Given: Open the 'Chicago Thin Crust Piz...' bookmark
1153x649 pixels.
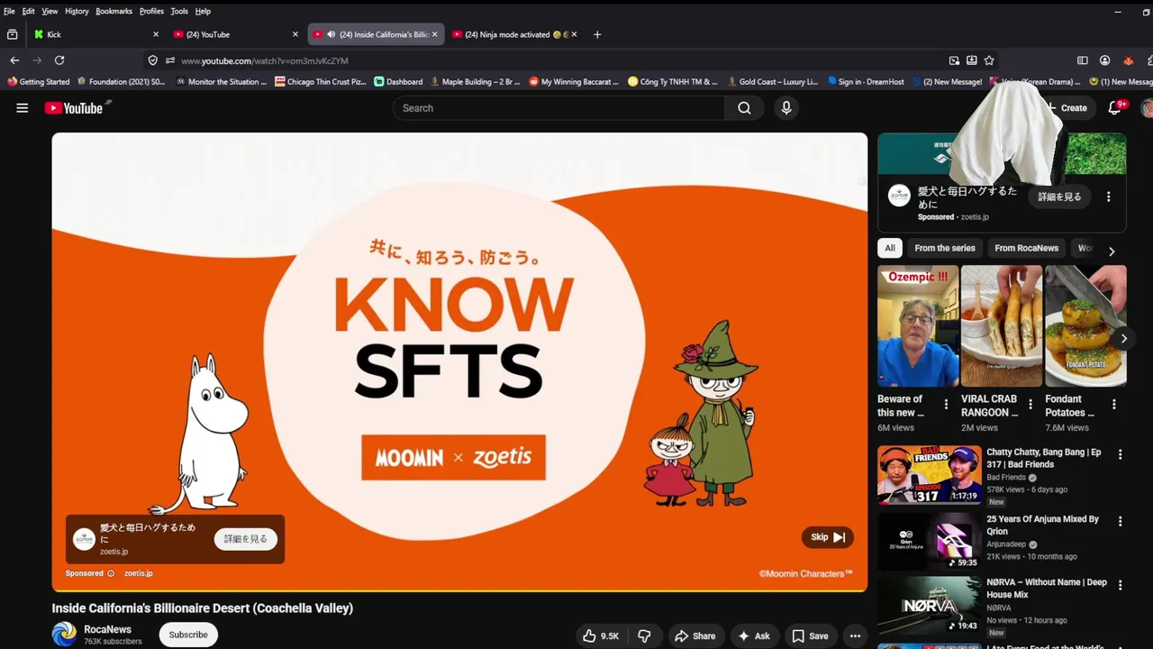Looking at the screenshot, I should pyautogui.click(x=321, y=81).
